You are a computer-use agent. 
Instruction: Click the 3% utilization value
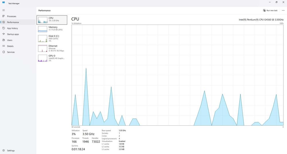pos(73,134)
